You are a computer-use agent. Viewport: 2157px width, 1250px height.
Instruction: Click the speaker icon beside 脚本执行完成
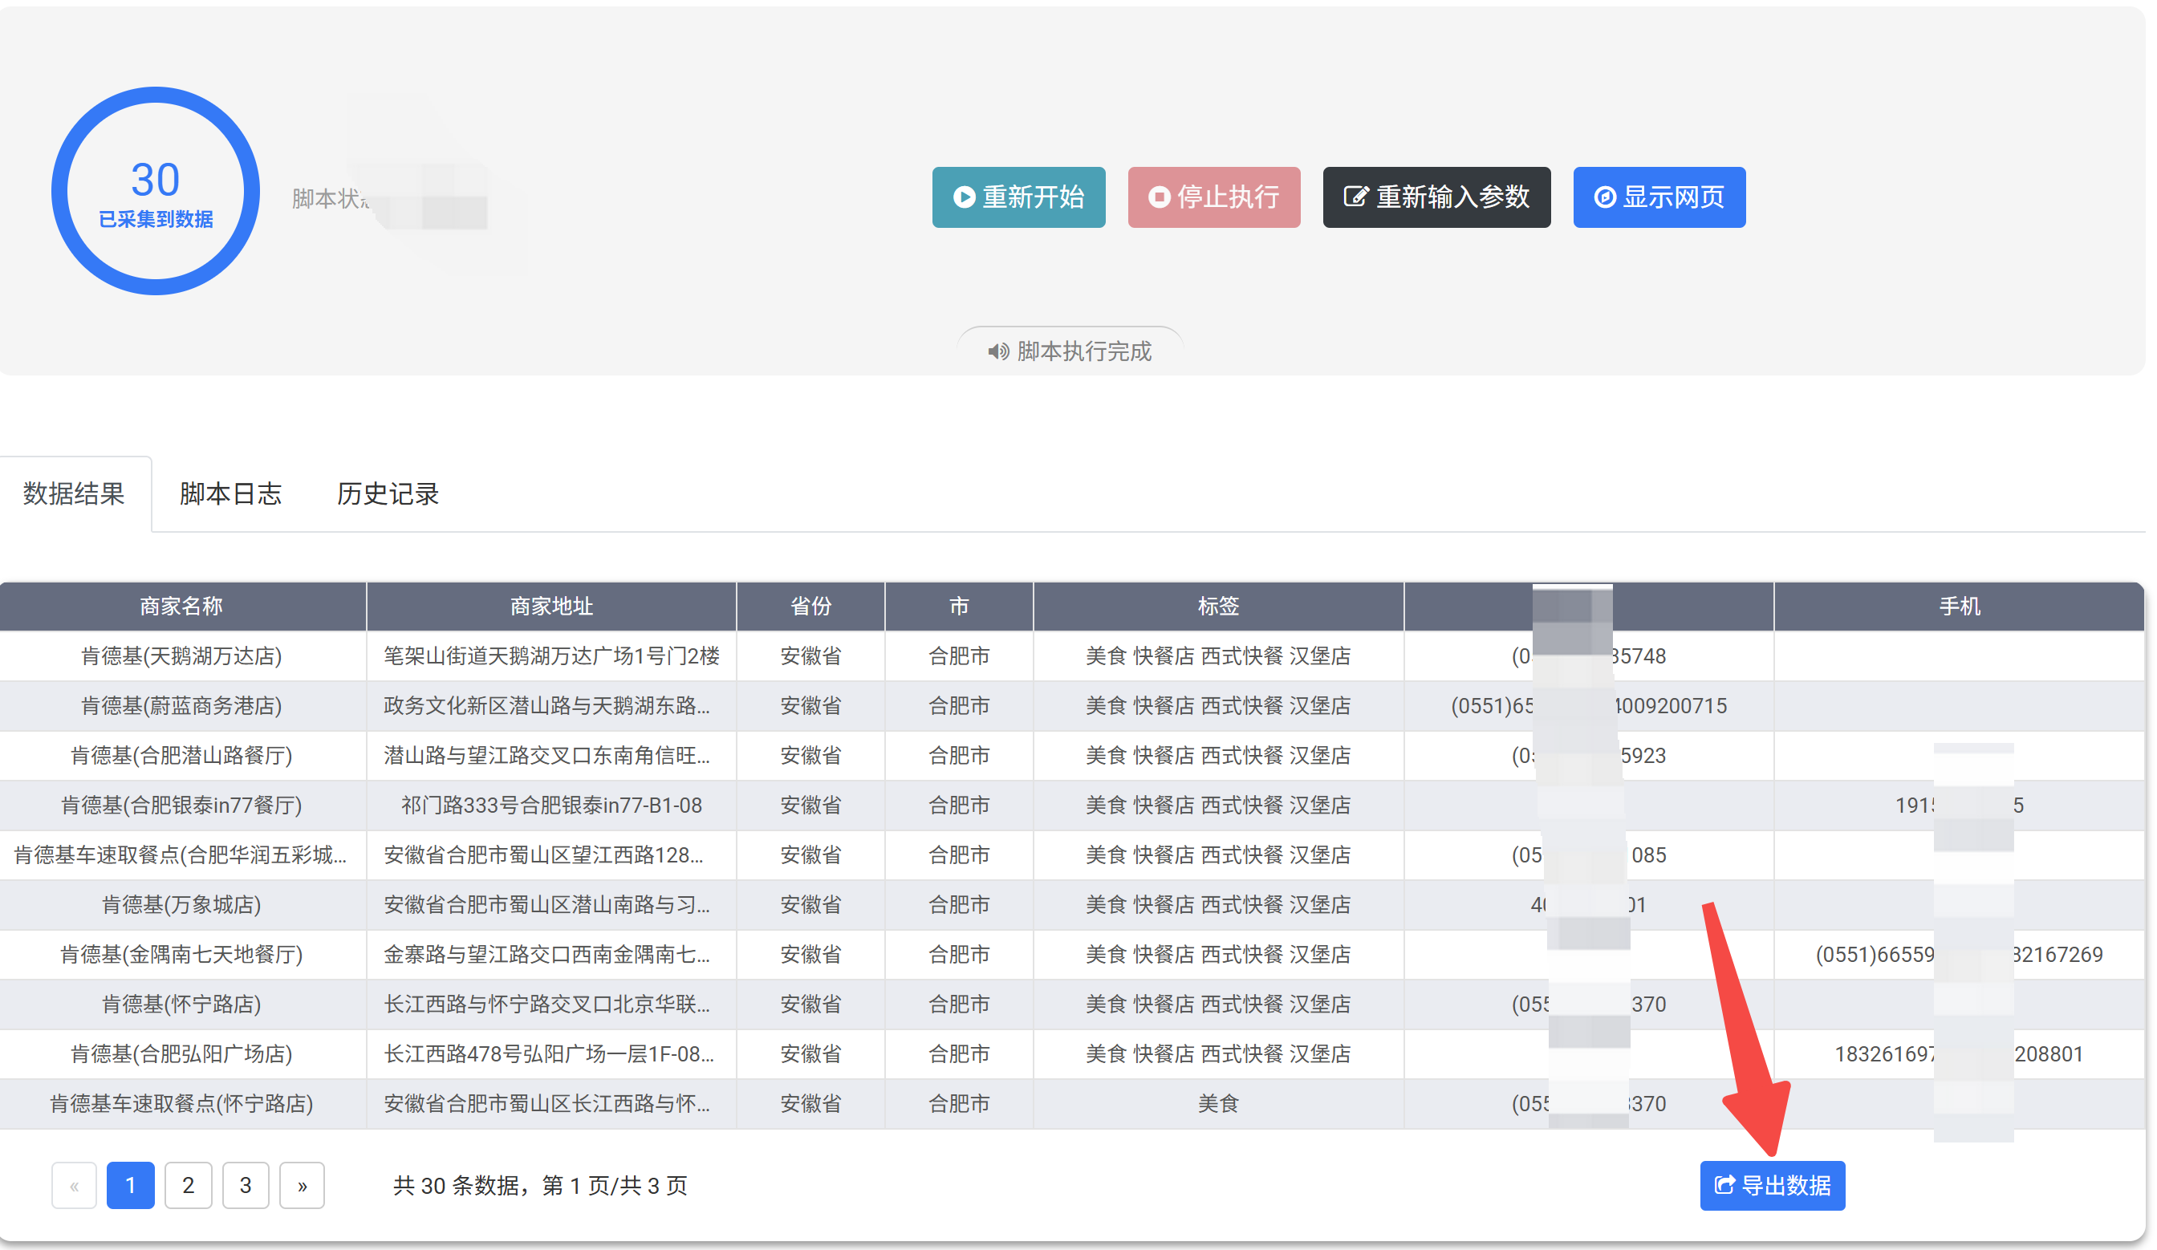coord(998,351)
